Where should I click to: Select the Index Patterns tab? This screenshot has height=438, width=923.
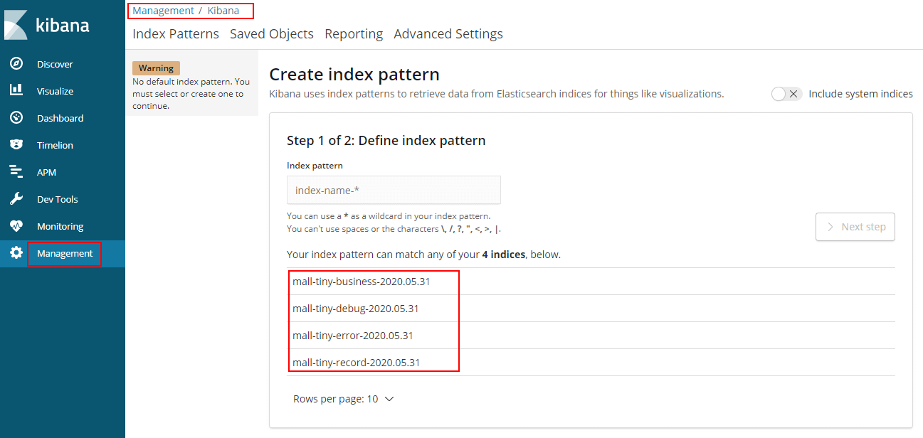(x=176, y=33)
